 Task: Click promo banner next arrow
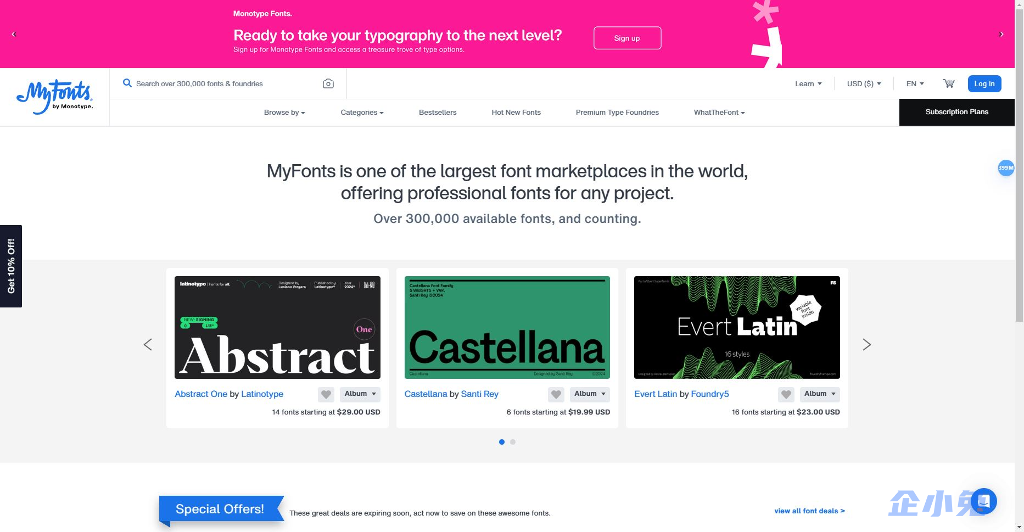pos(1001,34)
